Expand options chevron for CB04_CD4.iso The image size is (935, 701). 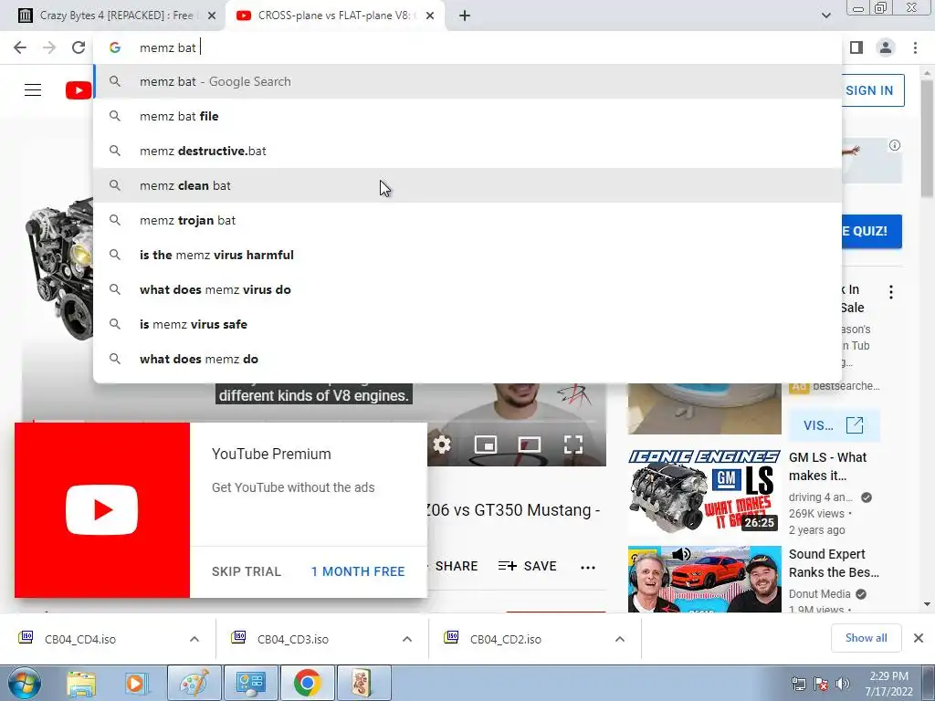coord(194,639)
